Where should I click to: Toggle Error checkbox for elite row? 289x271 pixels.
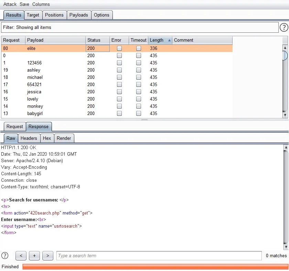(119, 49)
